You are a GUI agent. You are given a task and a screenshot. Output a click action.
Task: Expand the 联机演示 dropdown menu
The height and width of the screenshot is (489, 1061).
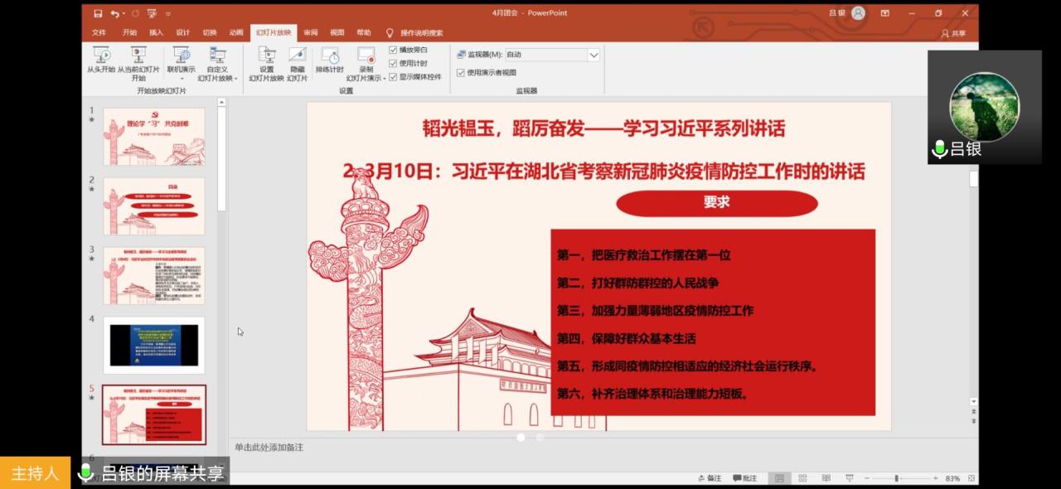(x=181, y=79)
